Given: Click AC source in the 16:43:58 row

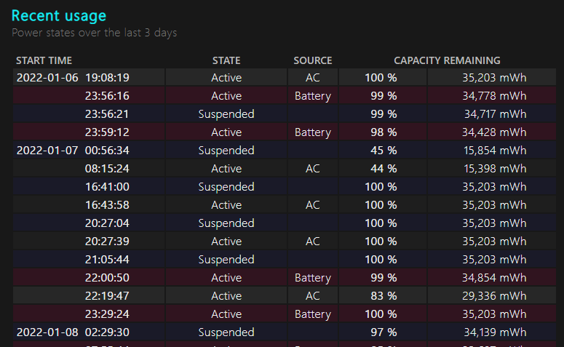Looking at the screenshot, I should 313,205.
